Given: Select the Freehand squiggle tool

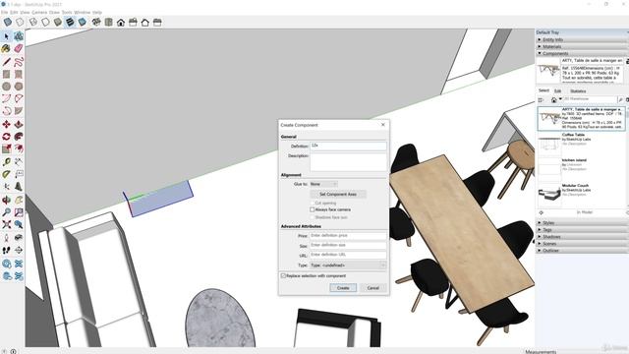Looking at the screenshot, I should [x=19, y=62].
